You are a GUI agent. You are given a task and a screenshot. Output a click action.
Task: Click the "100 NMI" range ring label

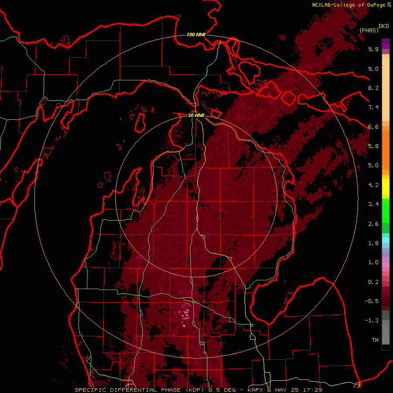[196, 34]
